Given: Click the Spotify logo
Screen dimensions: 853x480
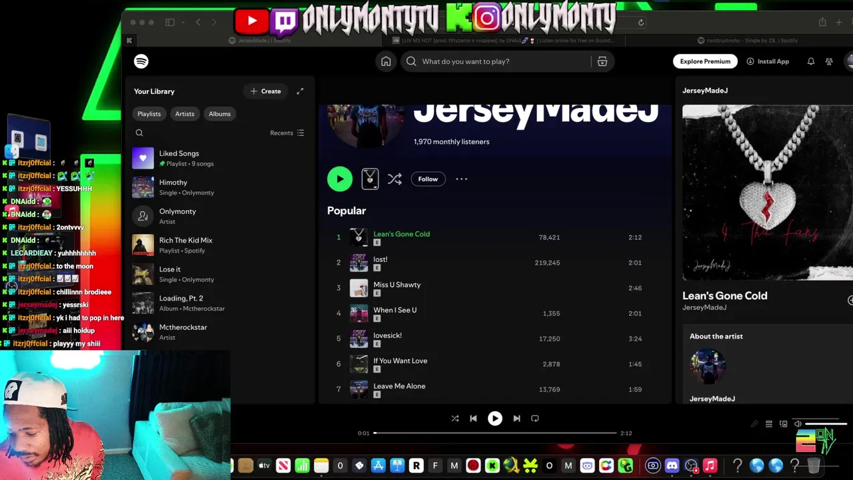Looking at the screenshot, I should pyautogui.click(x=141, y=61).
